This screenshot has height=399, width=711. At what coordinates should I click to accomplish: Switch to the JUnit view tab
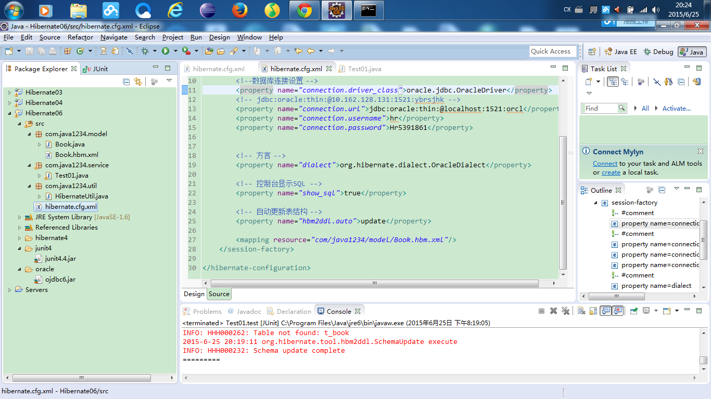pos(96,69)
